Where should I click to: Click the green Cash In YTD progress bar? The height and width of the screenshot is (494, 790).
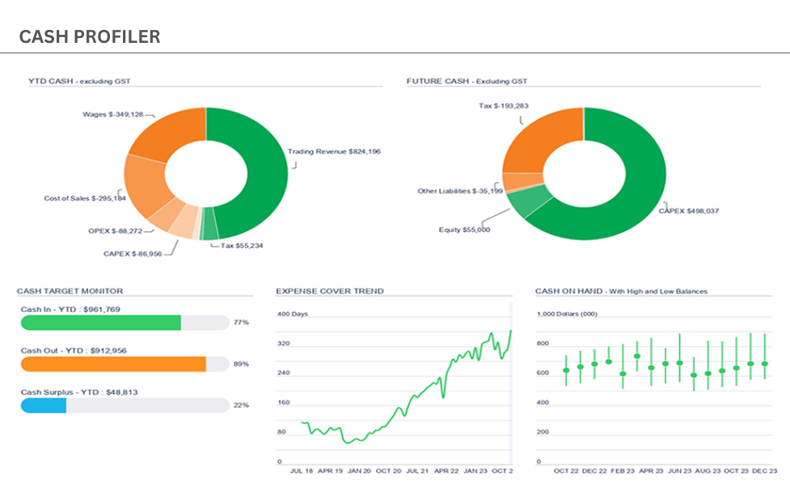[101, 323]
